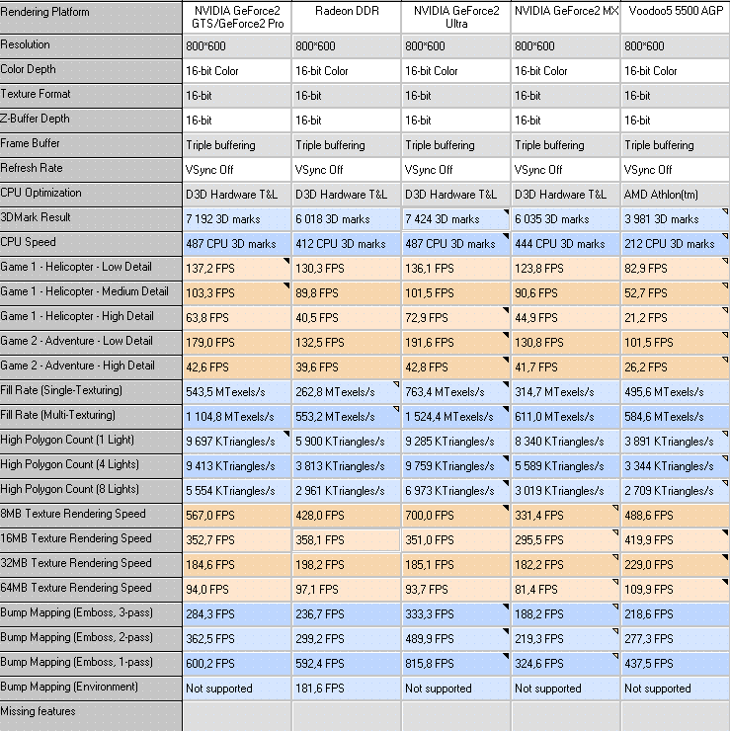Click the '72,9 FPS' cell

(x=456, y=318)
